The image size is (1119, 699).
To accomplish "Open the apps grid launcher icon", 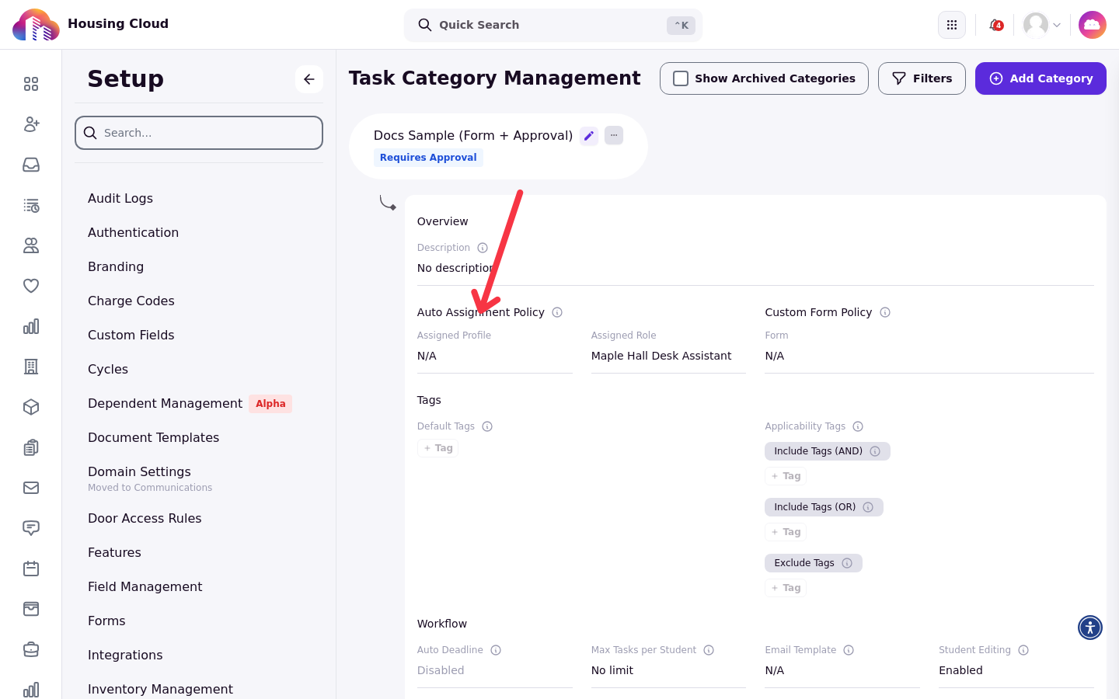I will pos(952,25).
